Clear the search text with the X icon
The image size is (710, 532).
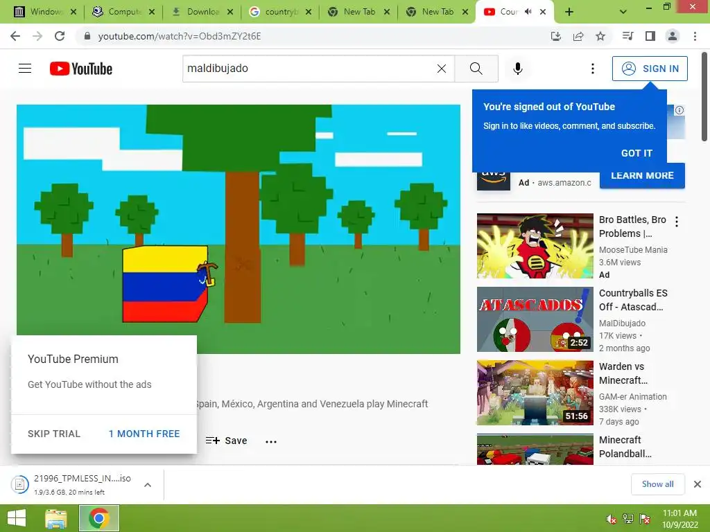point(442,69)
